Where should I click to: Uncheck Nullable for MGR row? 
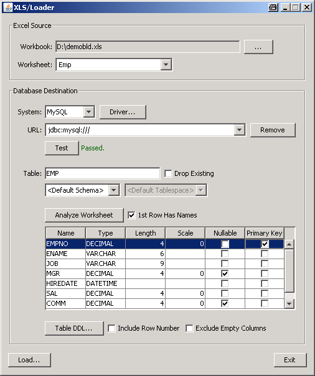(x=225, y=273)
